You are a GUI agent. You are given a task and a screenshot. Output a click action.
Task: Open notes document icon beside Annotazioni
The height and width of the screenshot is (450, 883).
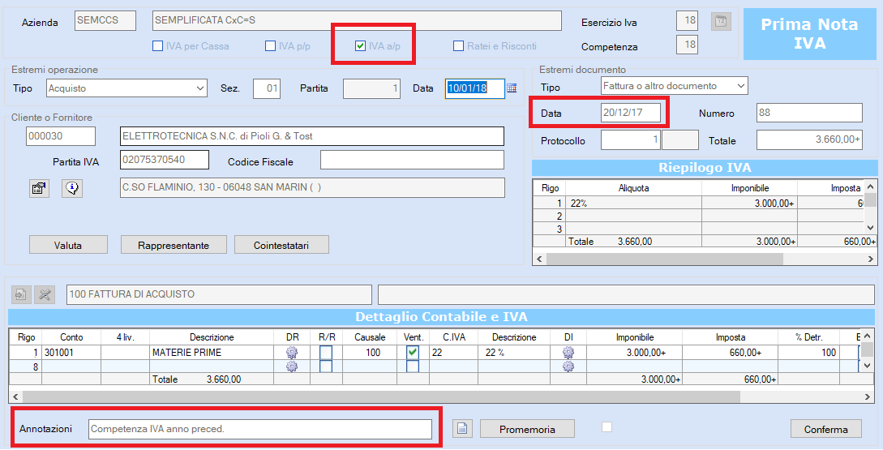point(462,429)
